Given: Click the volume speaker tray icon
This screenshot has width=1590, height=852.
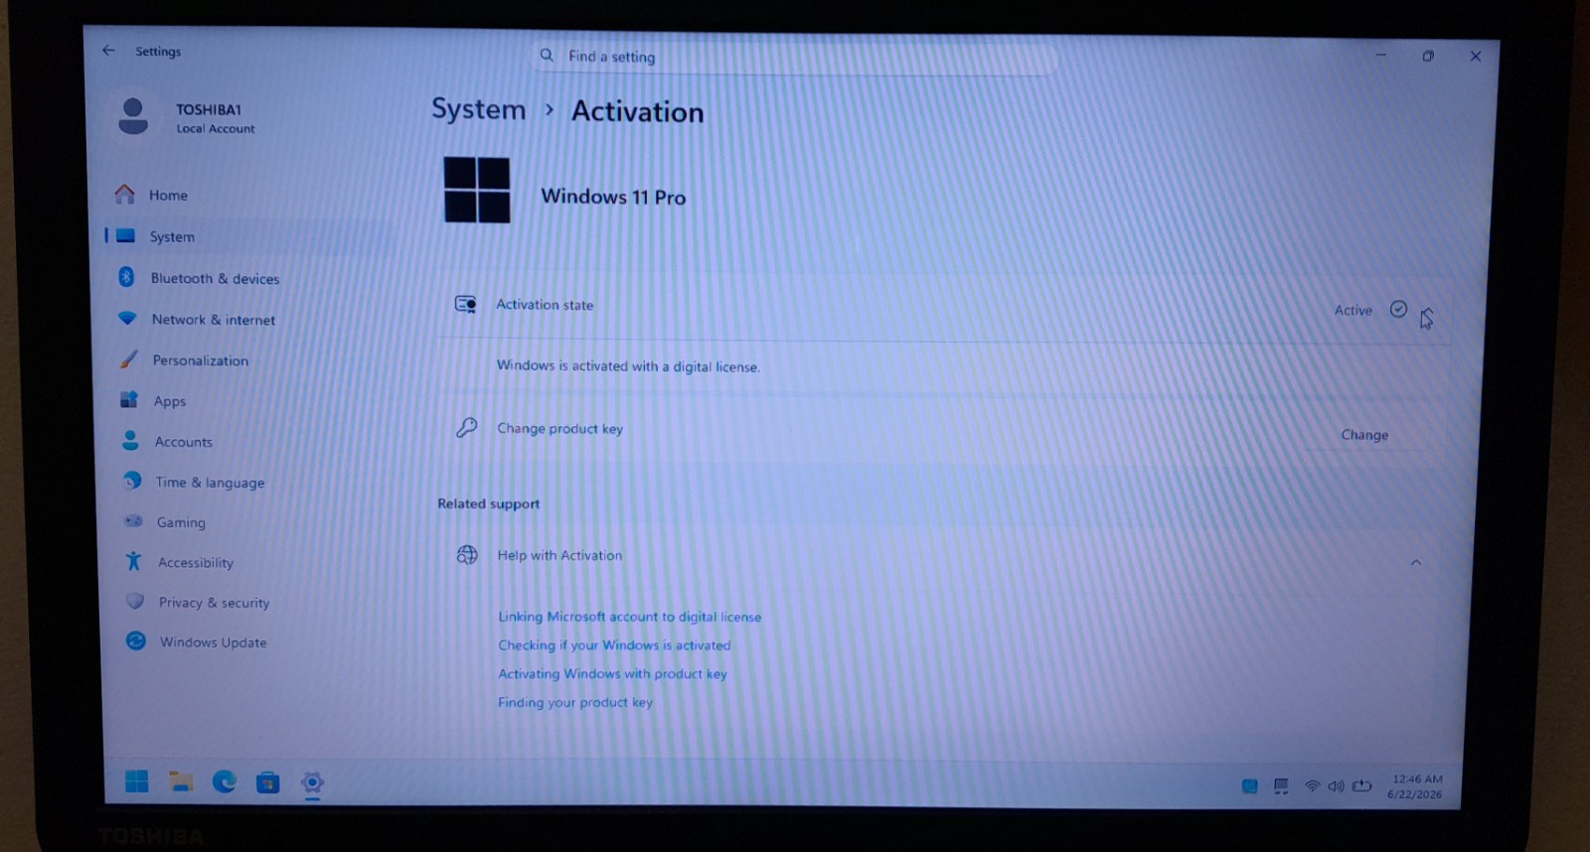Looking at the screenshot, I should click(x=1336, y=785).
